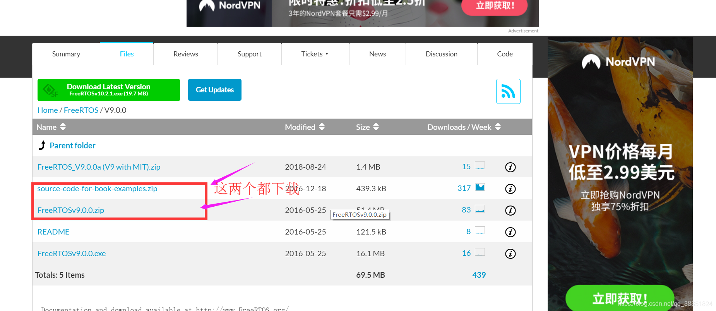Switch to the Discussion tab
This screenshot has height=311, width=716.
pyautogui.click(x=442, y=54)
